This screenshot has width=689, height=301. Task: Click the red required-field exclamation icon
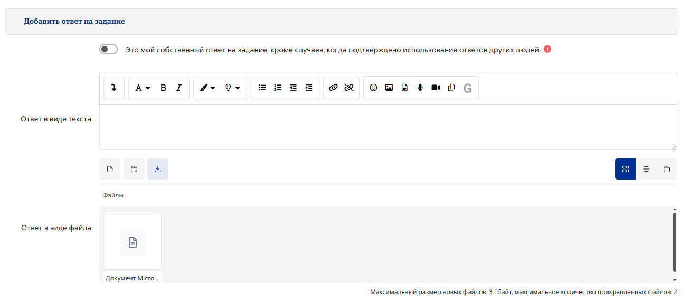pyautogui.click(x=548, y=50)
